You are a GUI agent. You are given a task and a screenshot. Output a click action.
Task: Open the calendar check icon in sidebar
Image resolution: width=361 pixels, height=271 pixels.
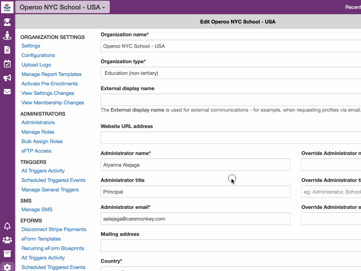point(7,64)
